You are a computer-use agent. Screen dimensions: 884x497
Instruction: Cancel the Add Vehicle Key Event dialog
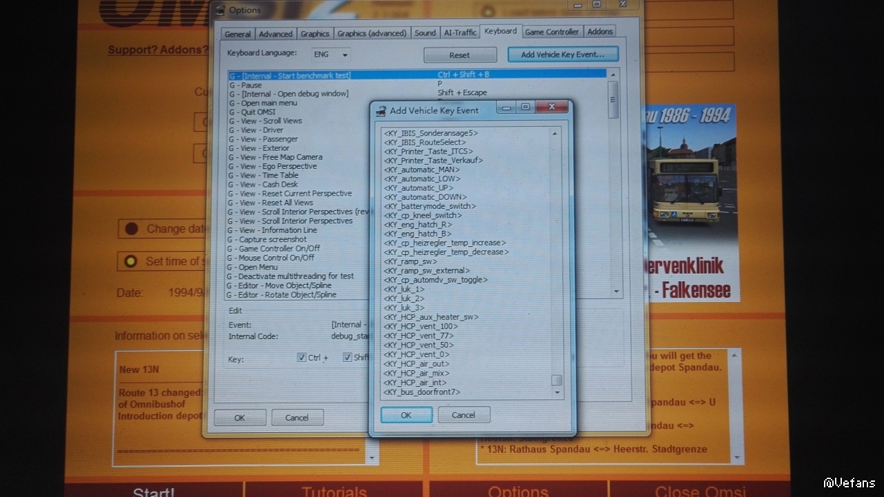[x=464, y=415]
